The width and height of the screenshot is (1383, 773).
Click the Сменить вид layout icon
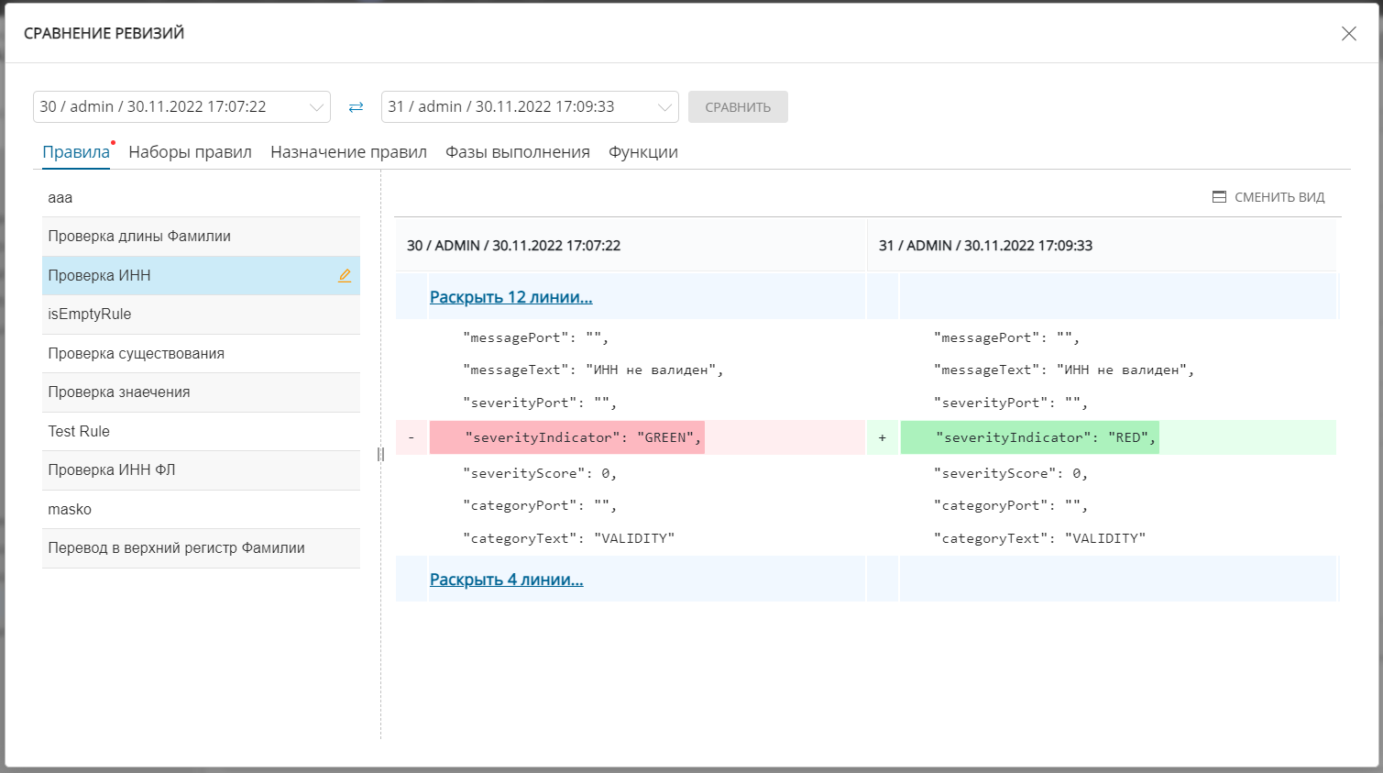(x=1219, y=197)
